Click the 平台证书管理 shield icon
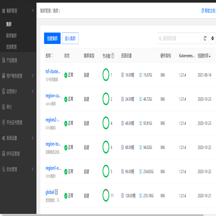This screenshot has width=216, height=216. 3,122
